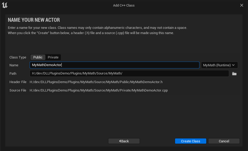Cancel the new class wizard

[224, 141]
